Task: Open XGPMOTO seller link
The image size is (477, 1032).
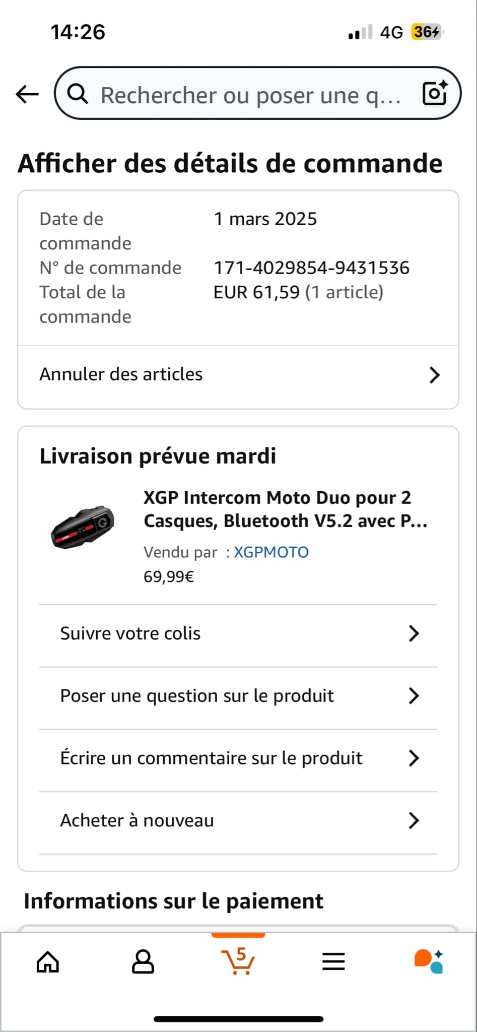Action: pyautogui.click(x=271, y=552)
